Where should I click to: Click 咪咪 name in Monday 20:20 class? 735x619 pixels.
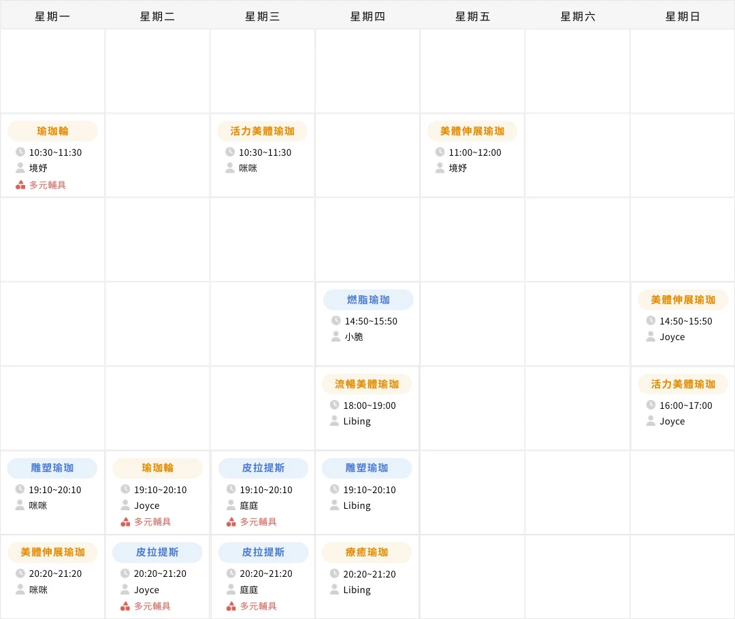(38, 590)
